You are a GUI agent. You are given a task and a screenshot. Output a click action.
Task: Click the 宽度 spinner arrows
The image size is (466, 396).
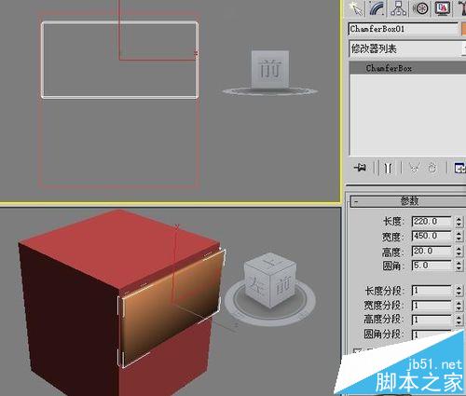(459, 236)
